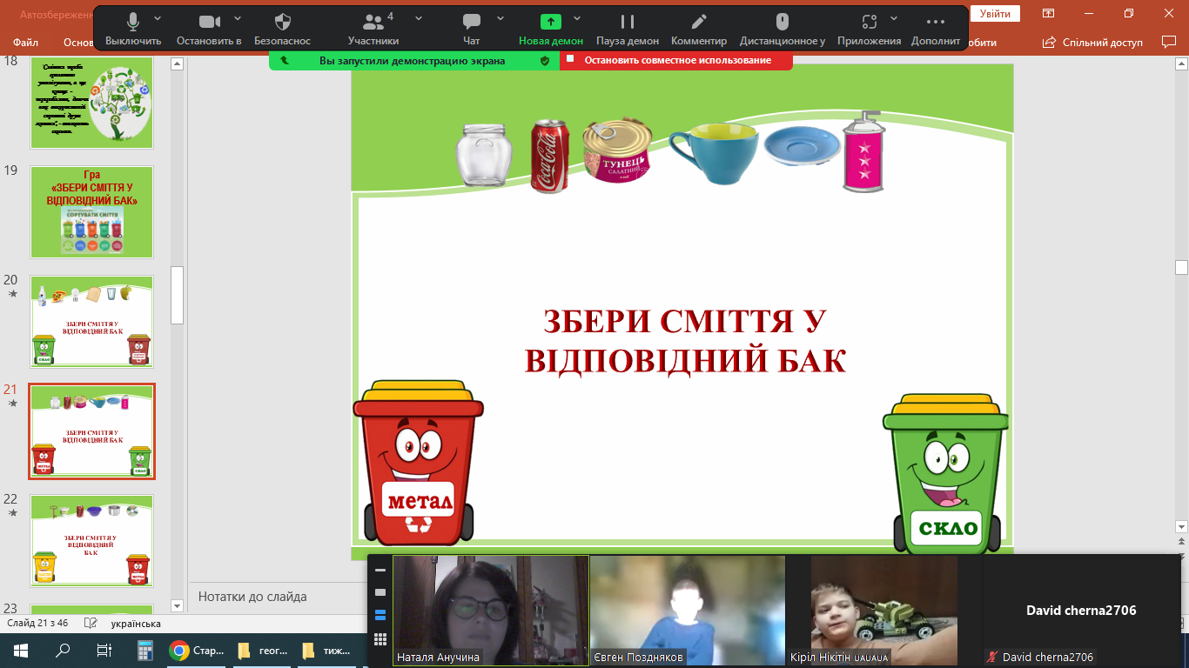Click the encryption shield in green banner
This screenshot has height=668, width=1189.
coord(545,60)
